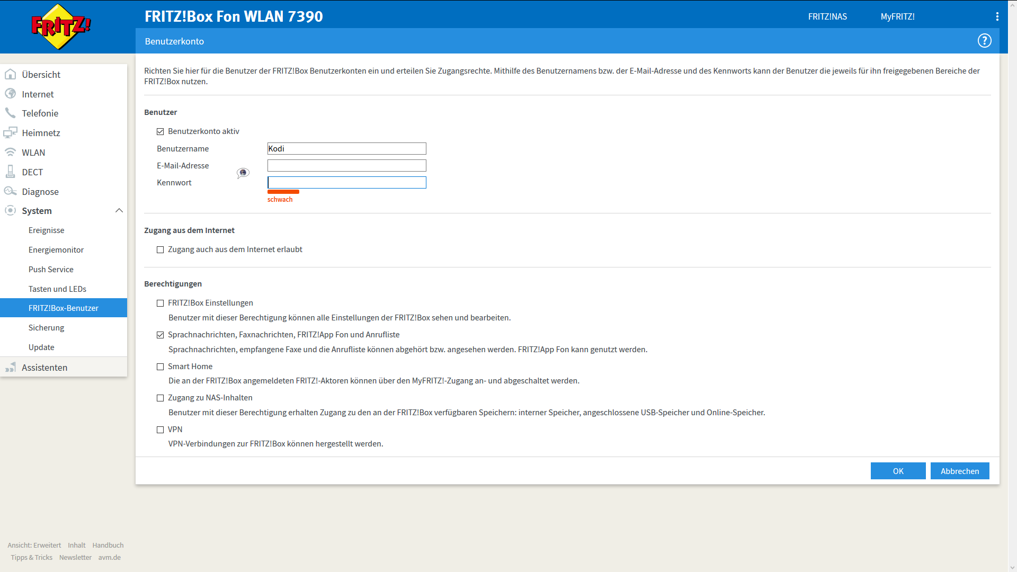This screenshot has height=572, width=1017.
Task: Enable Zugang zu NAS-Inhalten permission
Action: [160, 398]
